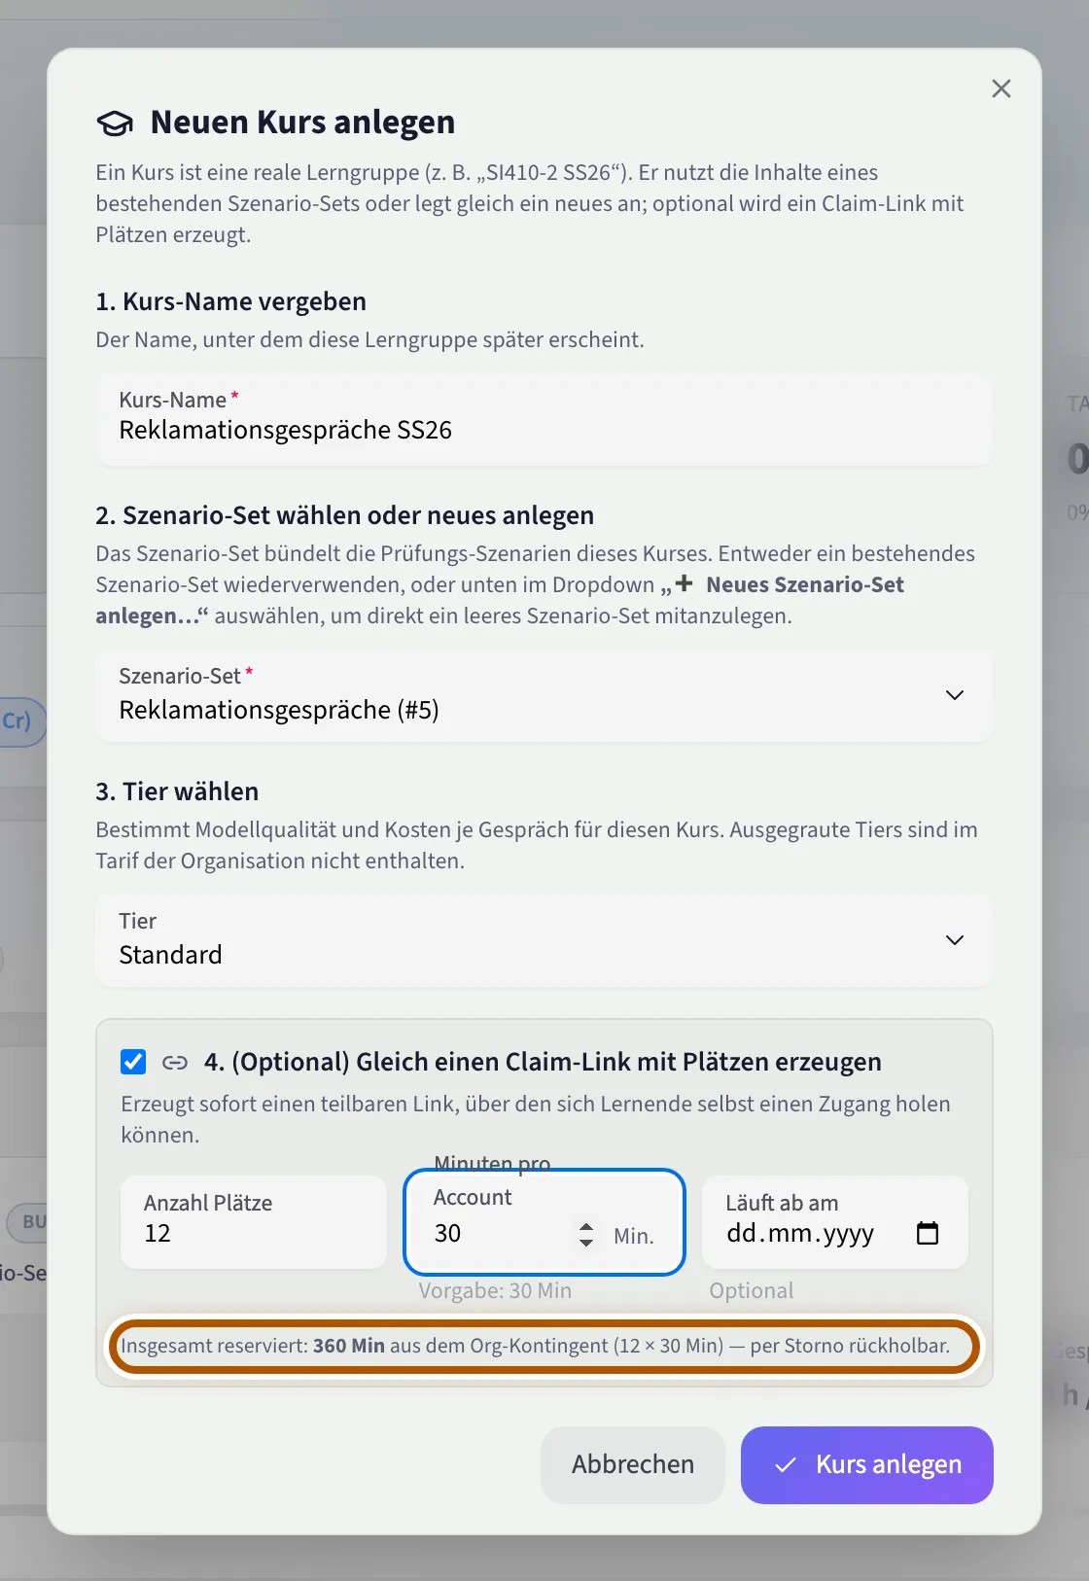Click the Anzahl Plätze number field

click(x=254, y=1222)
